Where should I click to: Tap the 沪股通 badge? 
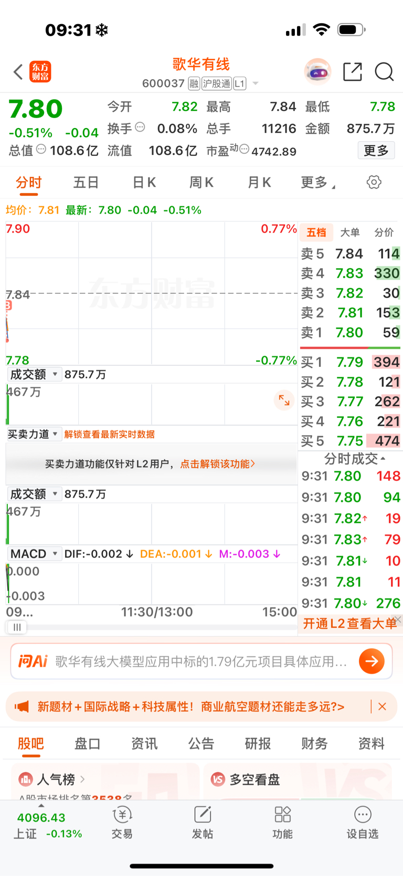click(x=217, y=83)
